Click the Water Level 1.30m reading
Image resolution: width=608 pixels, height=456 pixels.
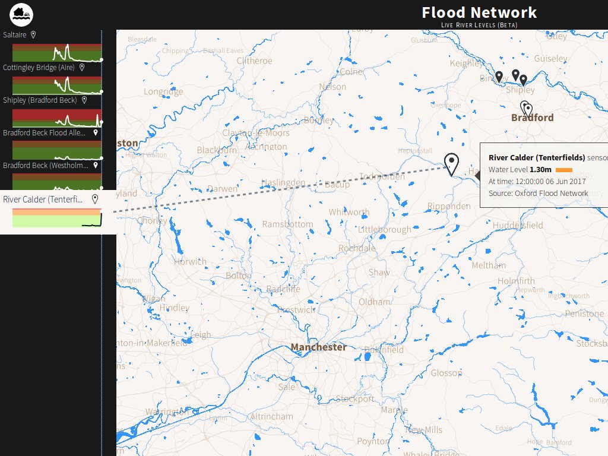520,169
